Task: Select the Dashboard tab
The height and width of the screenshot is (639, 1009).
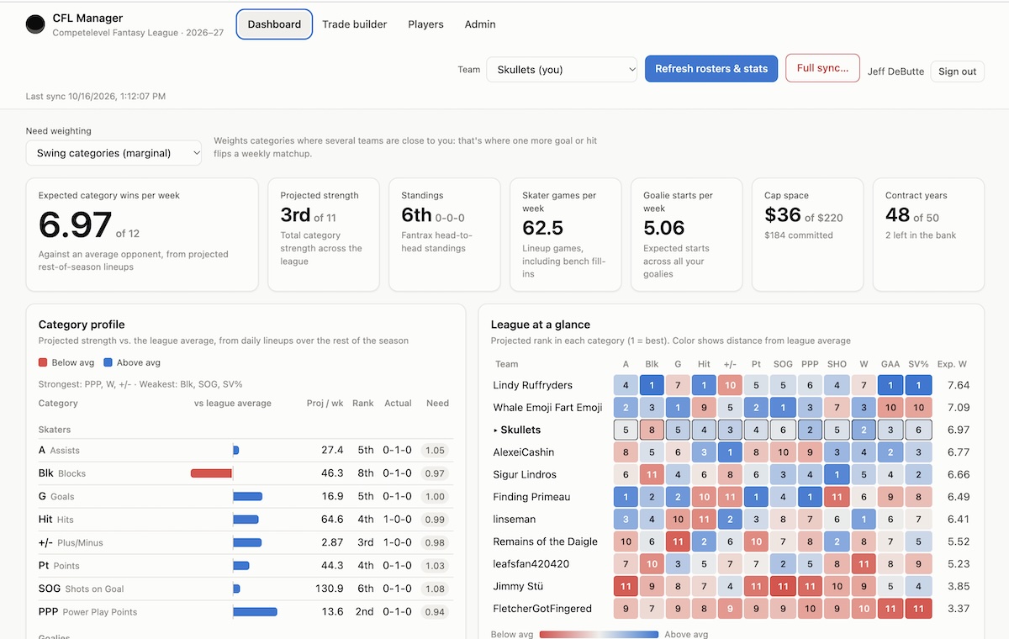Action: (274, 24)
